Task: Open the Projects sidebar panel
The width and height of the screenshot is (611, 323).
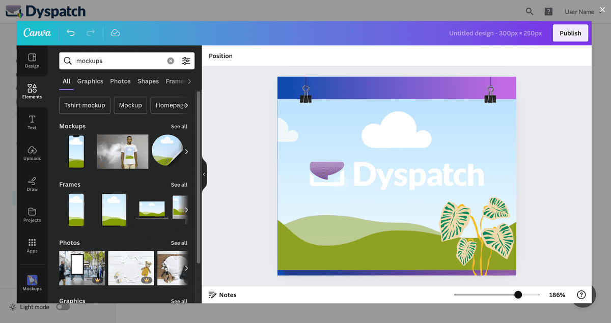Action: pyautogui.click(x=32, y=215)
